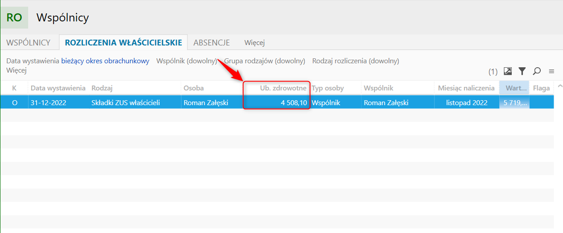
Task: Open the Rodzaj rozliczenia (dowolny) filter
Action: [356, 61]
